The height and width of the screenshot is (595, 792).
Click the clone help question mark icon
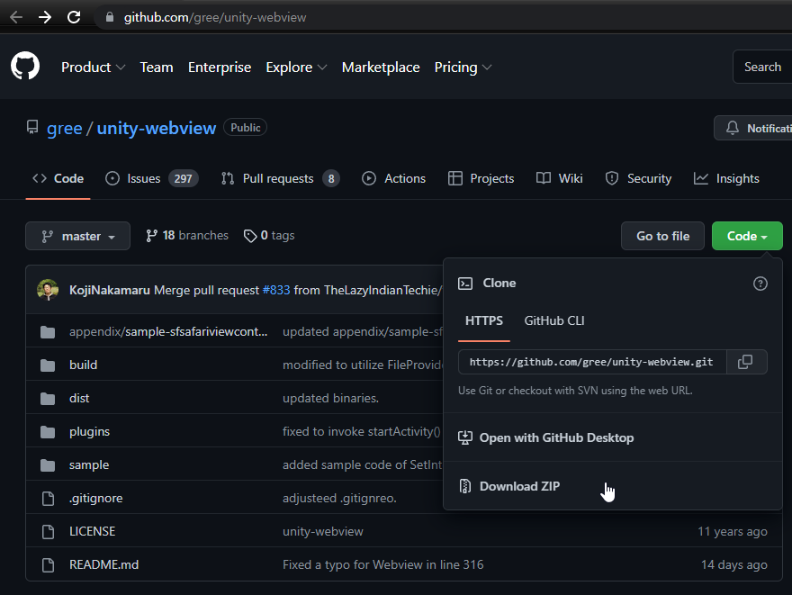click(760, 284)
